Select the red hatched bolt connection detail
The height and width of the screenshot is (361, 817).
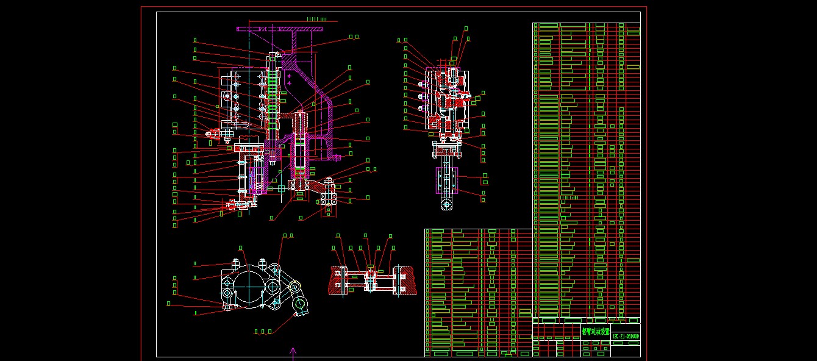point(371,281)
